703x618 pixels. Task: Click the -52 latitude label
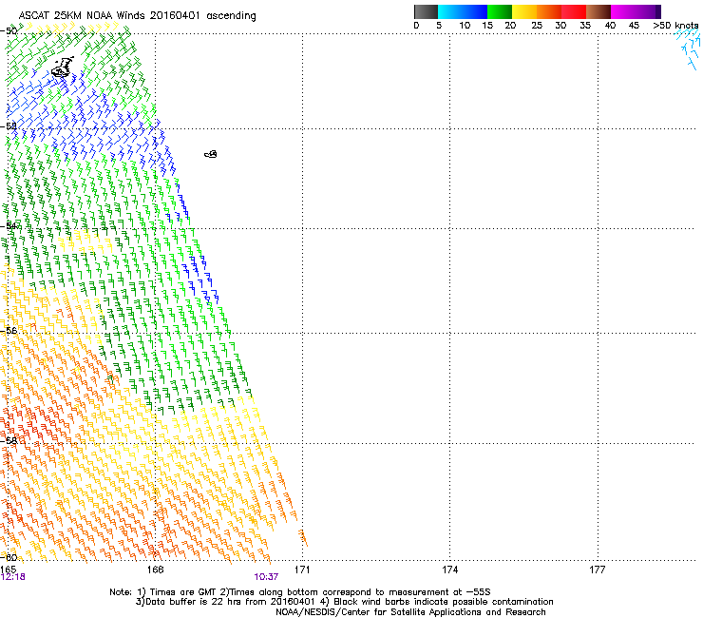[9, 126]
